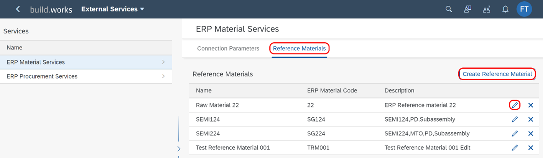Click the build.works logo
Image resolution: width=543 pixels, height=158 pixels.
(51, 10)
